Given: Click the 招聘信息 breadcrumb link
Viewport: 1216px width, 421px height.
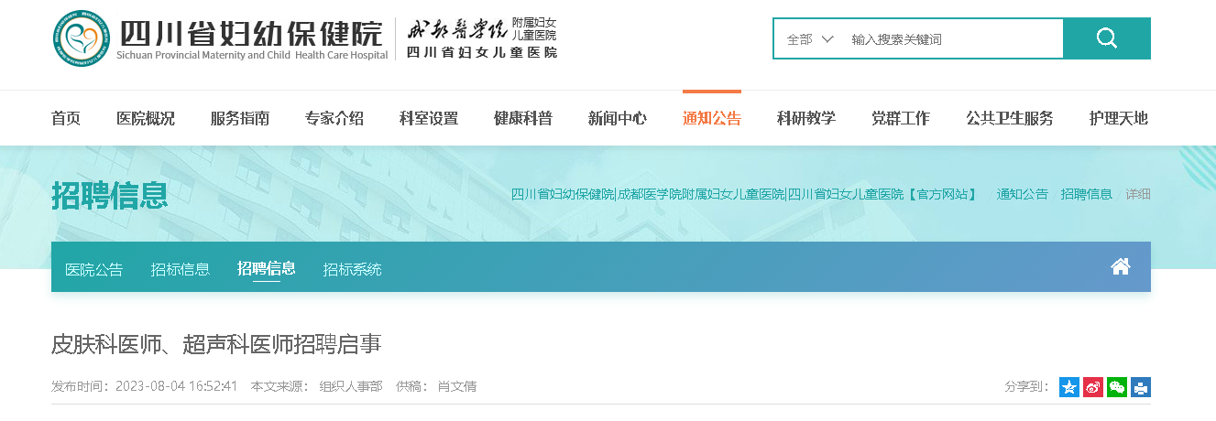Looking at the screenshot, I should [1086, 194].
